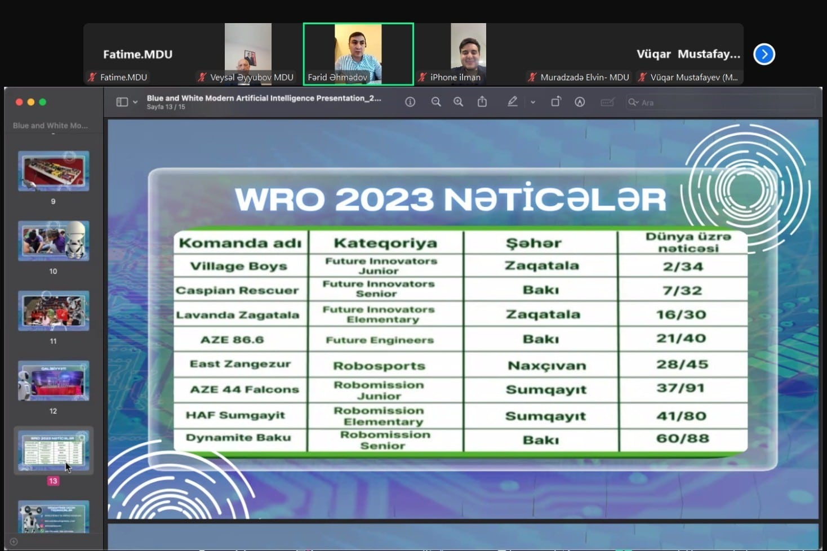Toggle the Preview sidebar view button
The height and width of the screenshot is (551, 827).
[x=122, y=102]
